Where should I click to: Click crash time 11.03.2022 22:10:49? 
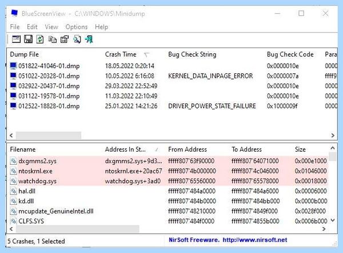(x=131, y=96)
